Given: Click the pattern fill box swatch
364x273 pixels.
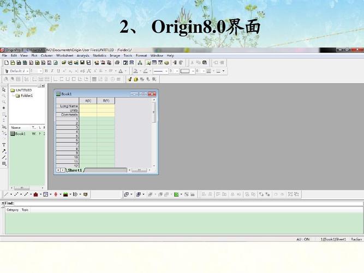Looking at the screenshot, I should pos(185,71).
